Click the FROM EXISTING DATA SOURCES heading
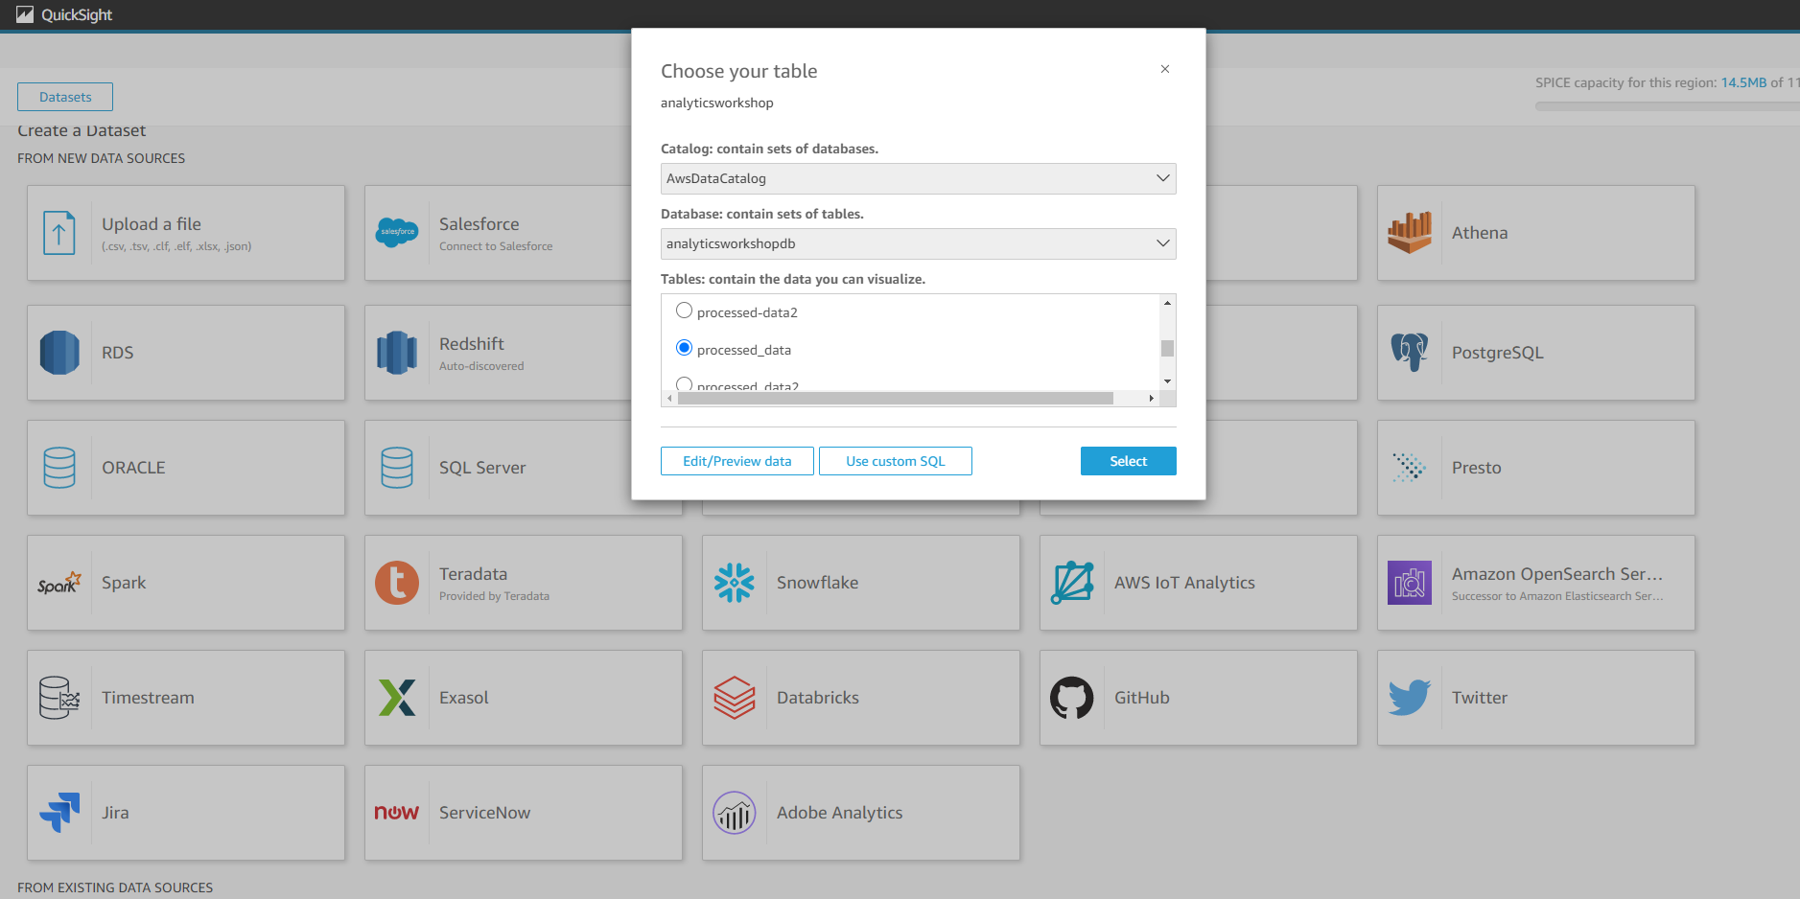Screen dimensions: 1800x899 tap(115, 887)
